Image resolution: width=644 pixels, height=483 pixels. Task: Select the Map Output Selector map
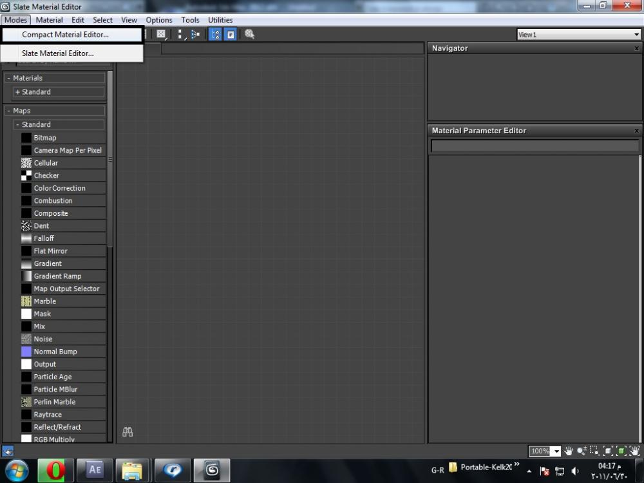tap(63, 289)
